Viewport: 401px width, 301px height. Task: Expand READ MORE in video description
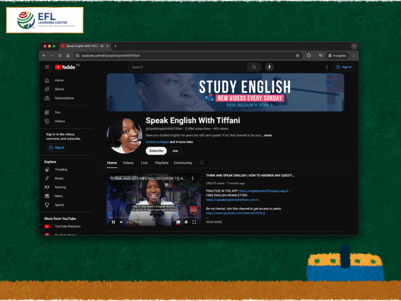tap(214, 222)
